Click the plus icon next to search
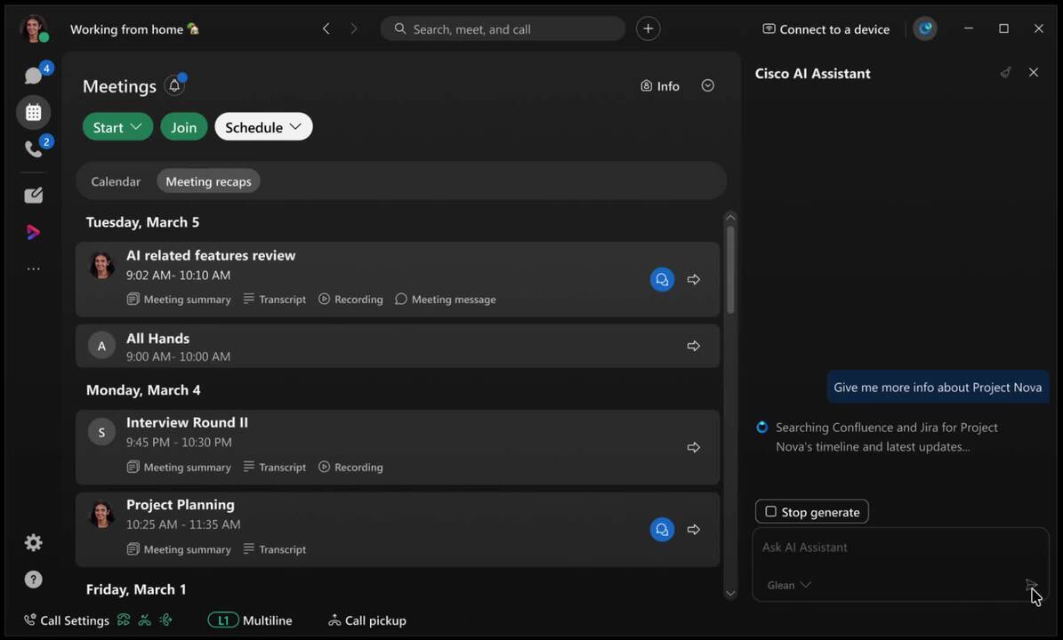Viewport: 1063px width, 640px height. 648,29
